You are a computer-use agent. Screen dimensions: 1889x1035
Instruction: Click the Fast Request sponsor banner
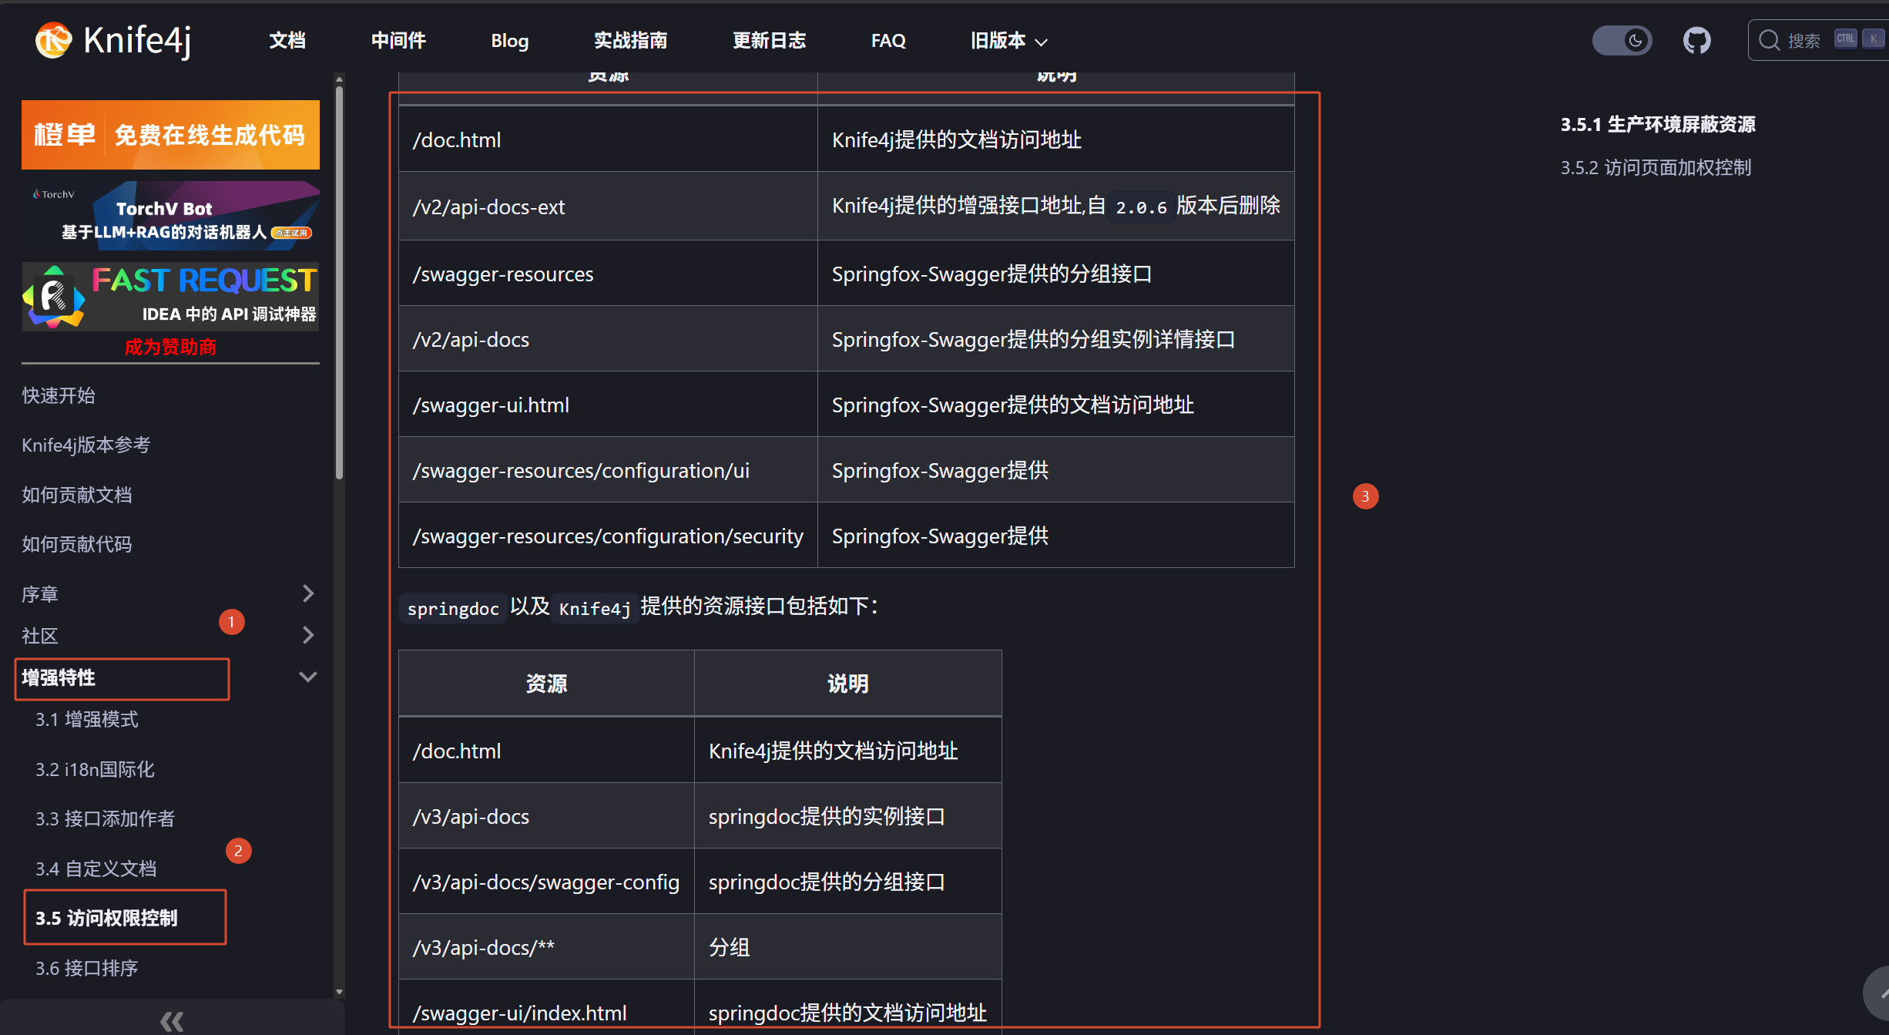pyautogui.click(x=170, y=297)
